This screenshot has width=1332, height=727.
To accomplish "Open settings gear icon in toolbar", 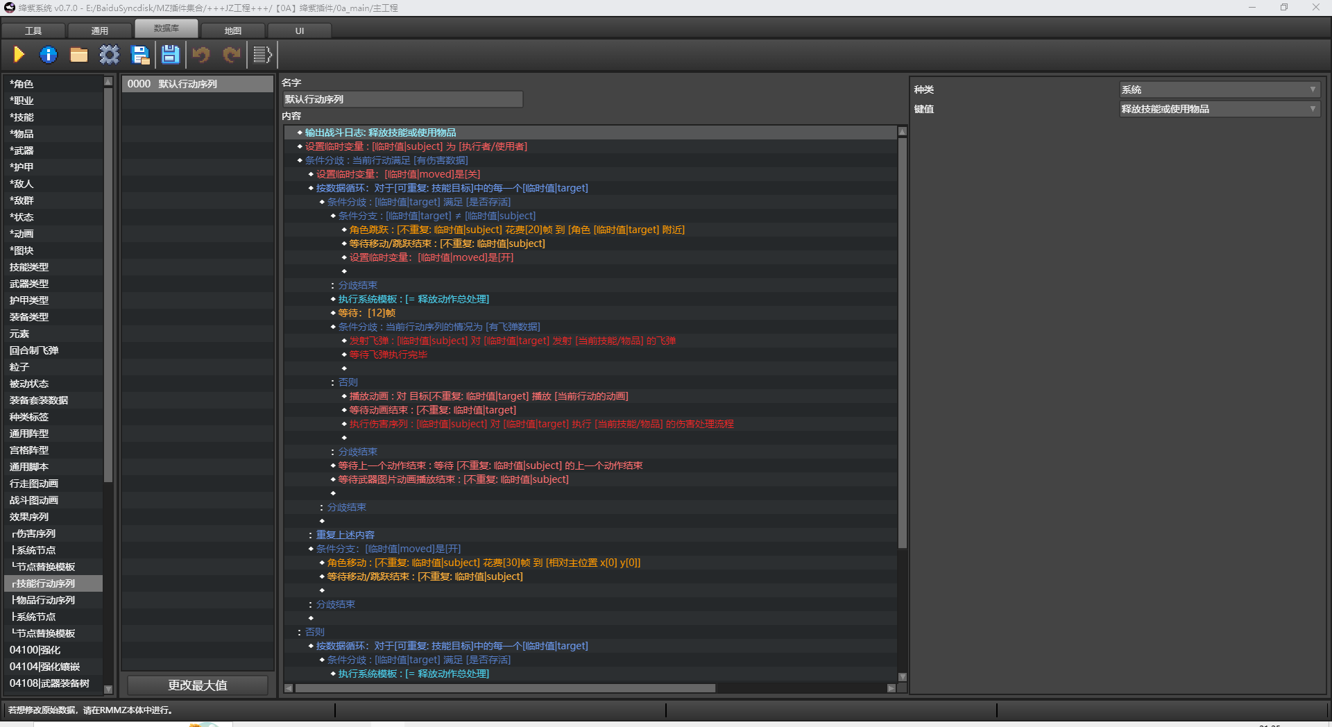I will 109,55.
